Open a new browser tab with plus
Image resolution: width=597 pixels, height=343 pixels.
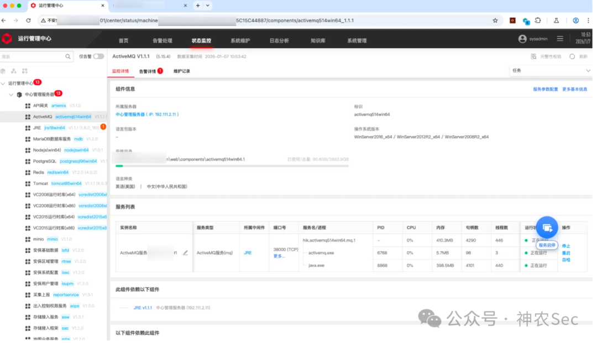tap(197, 6)
